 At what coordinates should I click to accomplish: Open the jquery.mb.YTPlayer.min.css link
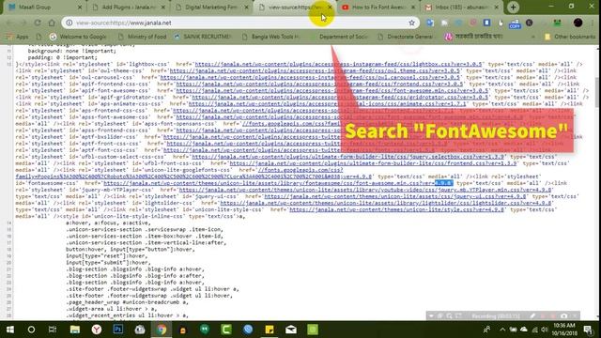pos(365,190)
